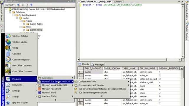Open Help and Support
Screen dimensions: 189x106
pos(21,102)
